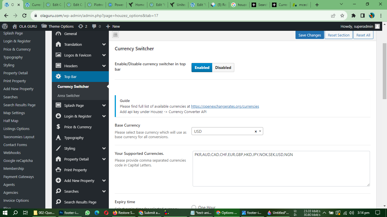Open Windows Start menu
Viewport: 387px width, 217px height.
click(5, 213)
